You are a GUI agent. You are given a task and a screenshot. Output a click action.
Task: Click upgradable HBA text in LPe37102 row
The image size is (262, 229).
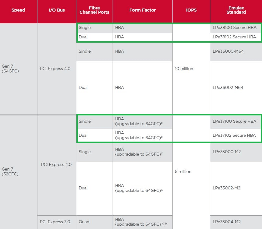(139, 135)
